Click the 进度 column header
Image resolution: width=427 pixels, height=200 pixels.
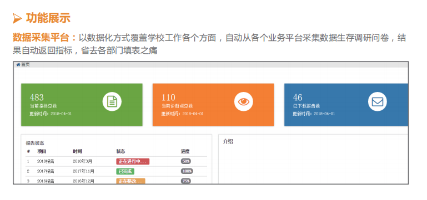[185, 151]
